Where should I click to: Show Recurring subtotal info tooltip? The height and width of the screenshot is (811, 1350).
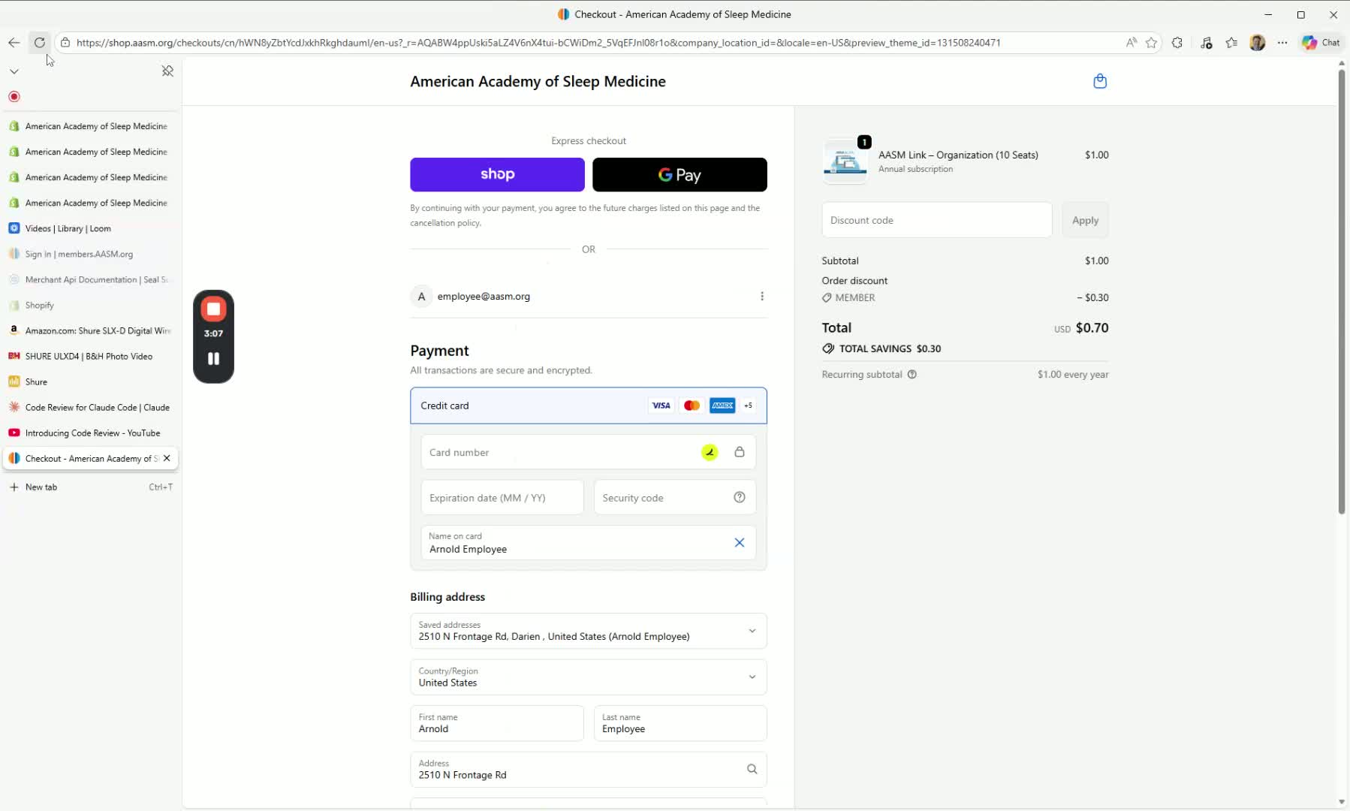coord(912,375)
